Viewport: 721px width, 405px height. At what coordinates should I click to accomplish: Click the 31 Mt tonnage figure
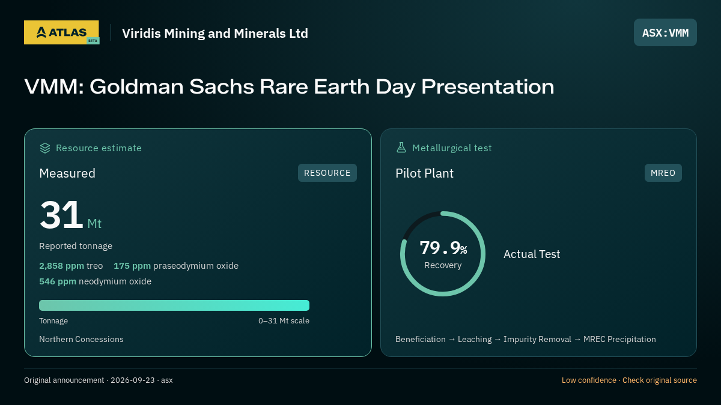70,215
